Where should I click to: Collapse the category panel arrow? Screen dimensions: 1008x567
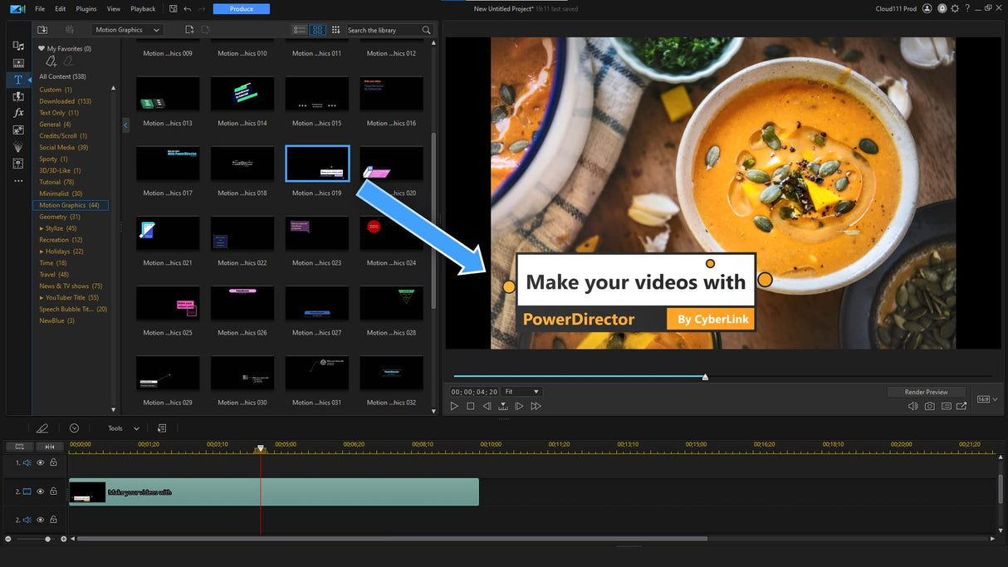coord(125,125)
